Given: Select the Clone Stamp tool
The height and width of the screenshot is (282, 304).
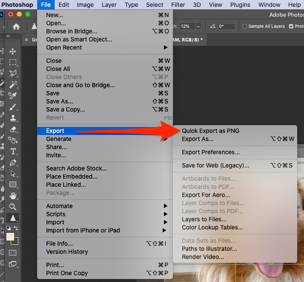Looking at the screenshot, I should pyautogui.click(x=13, y=118).
